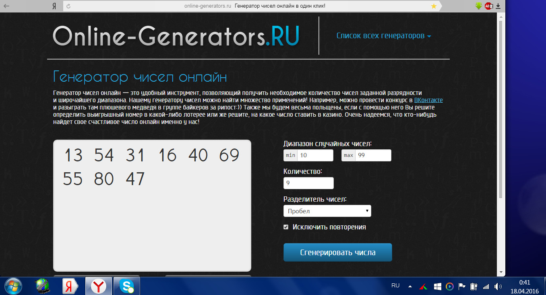Click the max range input field
The image size is (546, 295).
[x=372, y=155]
